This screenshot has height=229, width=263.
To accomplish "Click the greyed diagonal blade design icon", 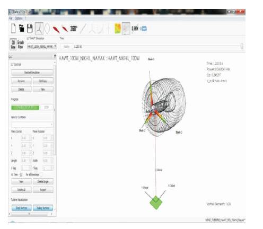I will (83, 29).
